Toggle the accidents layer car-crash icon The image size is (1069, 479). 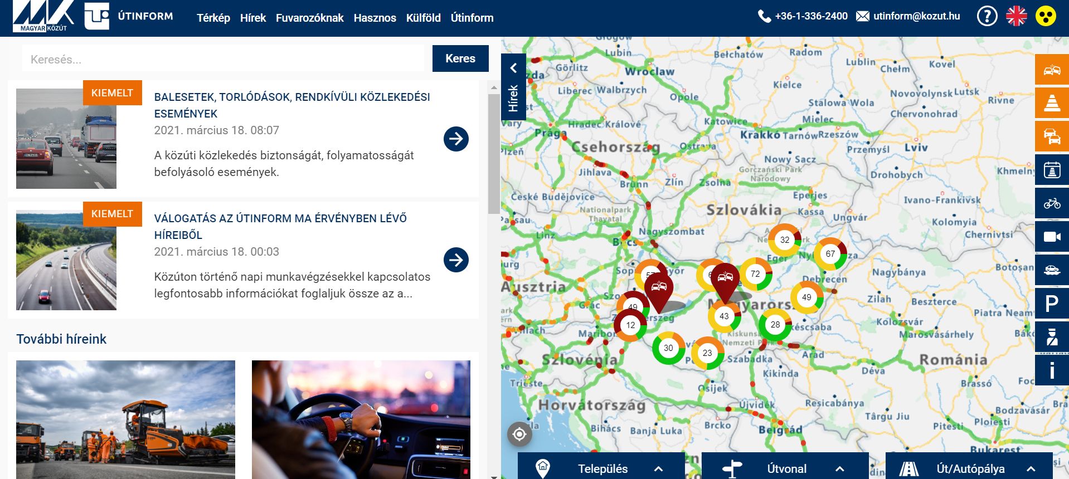(x=1051, y=70)
